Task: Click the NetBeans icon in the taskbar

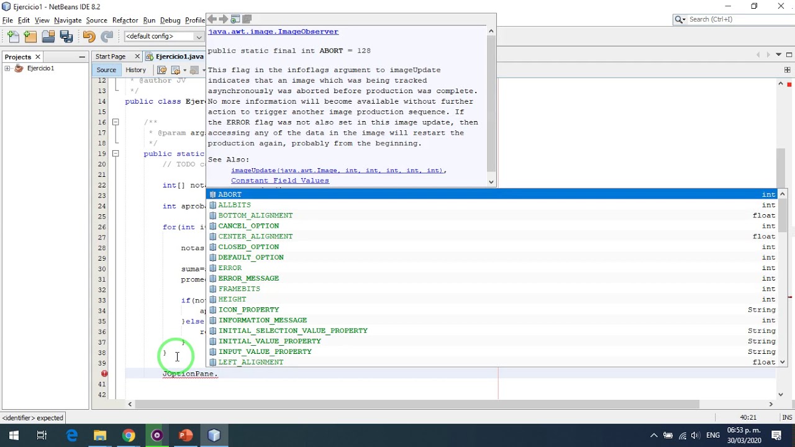Action: click(x=214, y=436)
